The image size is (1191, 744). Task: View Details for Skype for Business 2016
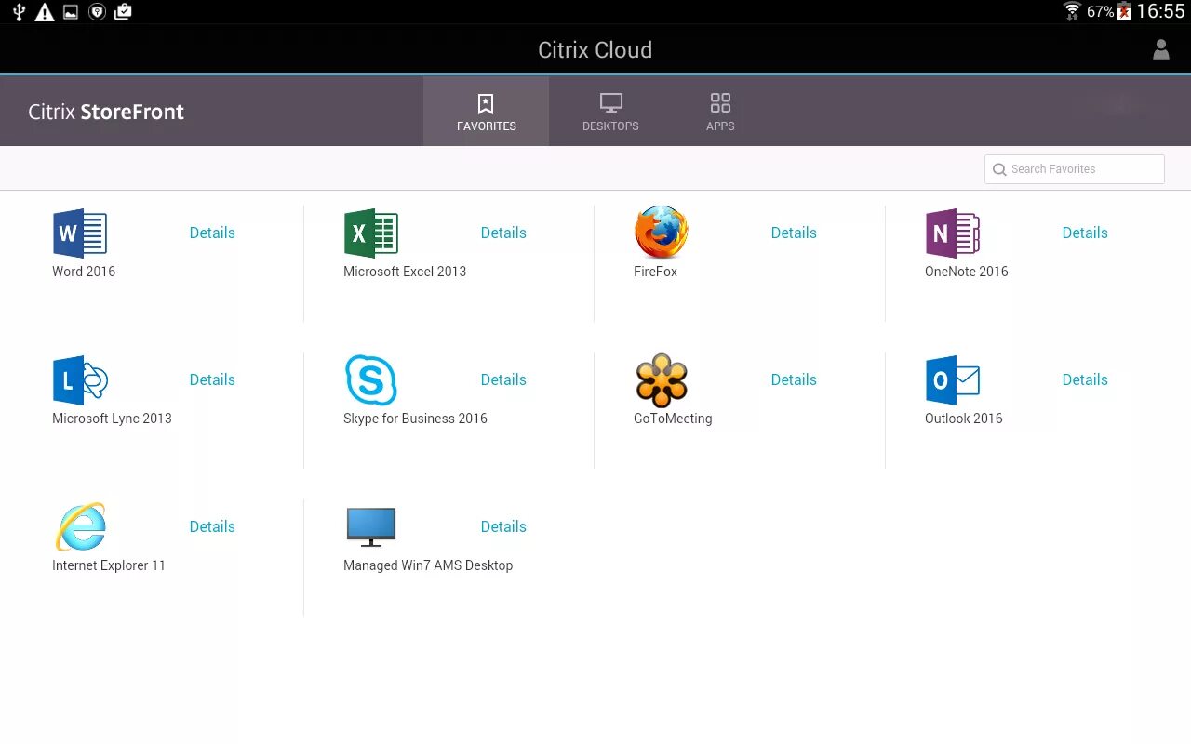point(503,379)
